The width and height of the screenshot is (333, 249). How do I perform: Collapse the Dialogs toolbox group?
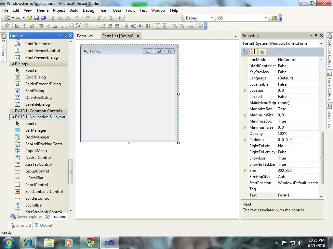point(13,64)
